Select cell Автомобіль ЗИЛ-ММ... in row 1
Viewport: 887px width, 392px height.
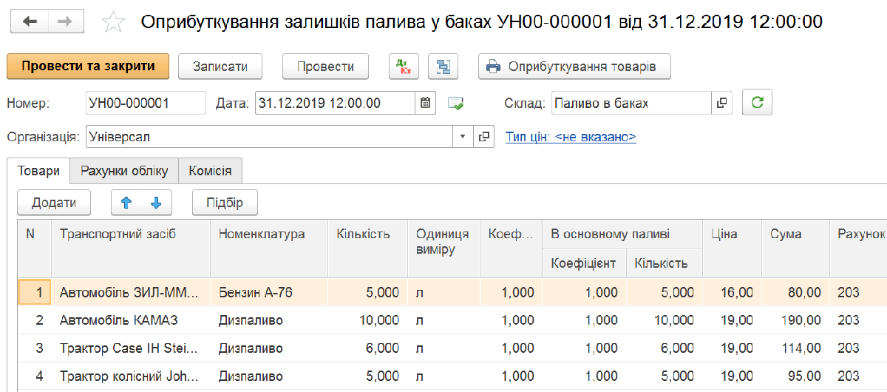tap(131, 293)
